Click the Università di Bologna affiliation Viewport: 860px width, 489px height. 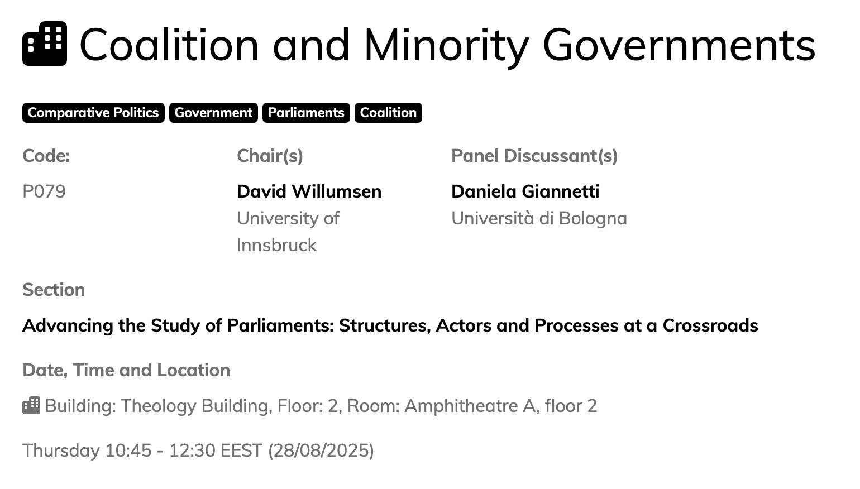click(x=539, y=218)
